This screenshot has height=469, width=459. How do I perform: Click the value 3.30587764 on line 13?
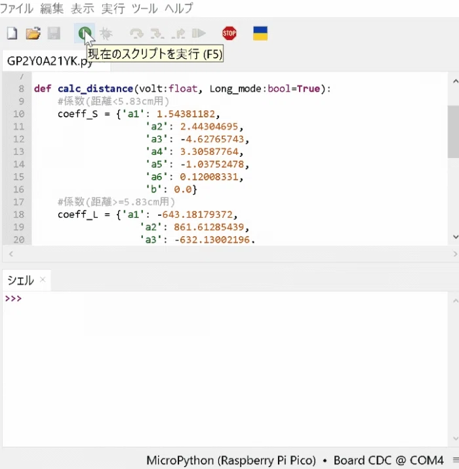[x=209, y=152]
